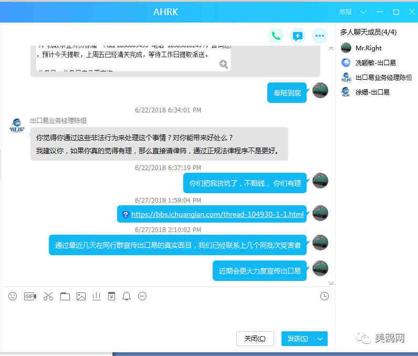The image size is (418, 356).
Task: Click message 你们把我货坑了，不赔钱
Action: 245,183
